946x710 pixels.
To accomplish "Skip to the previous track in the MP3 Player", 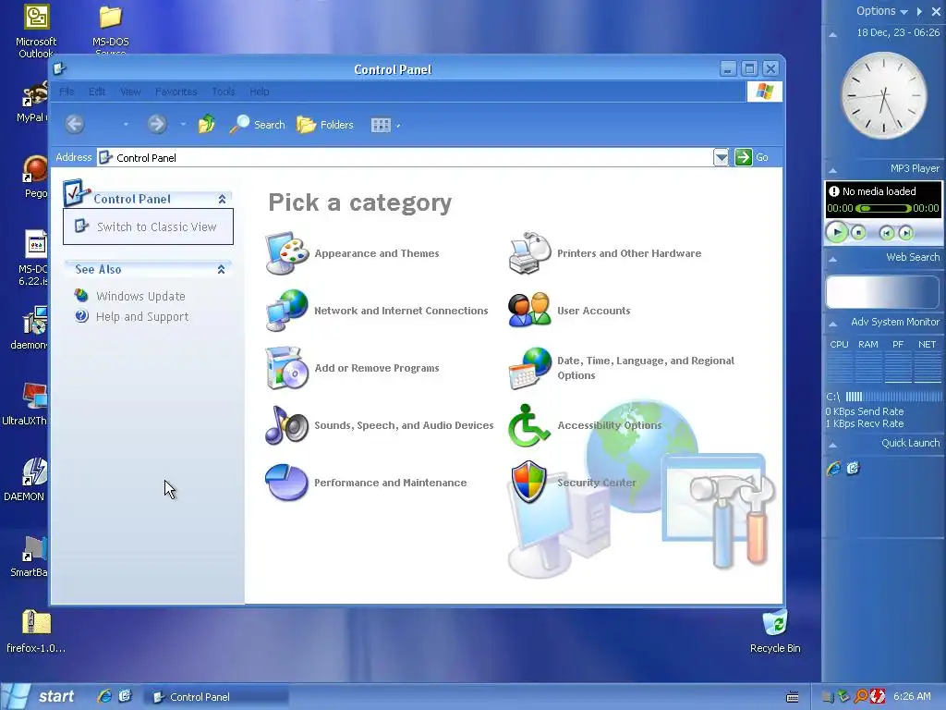I will [x=886, y=233].
